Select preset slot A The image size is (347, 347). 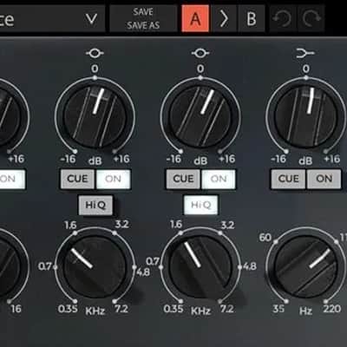195,18
